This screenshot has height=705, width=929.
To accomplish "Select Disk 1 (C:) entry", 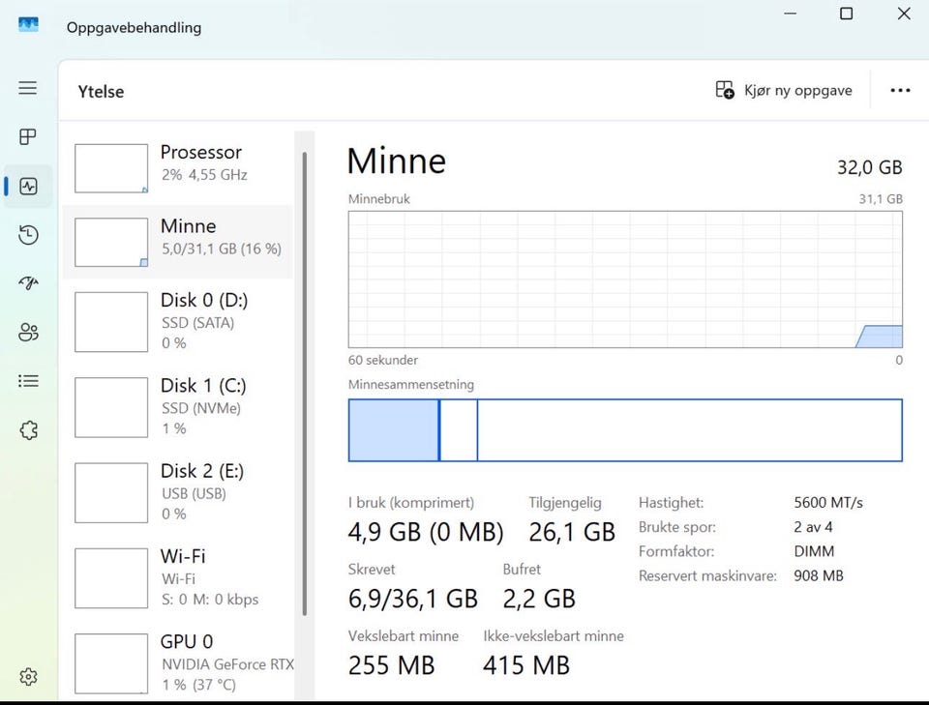I will pos(178,407).
